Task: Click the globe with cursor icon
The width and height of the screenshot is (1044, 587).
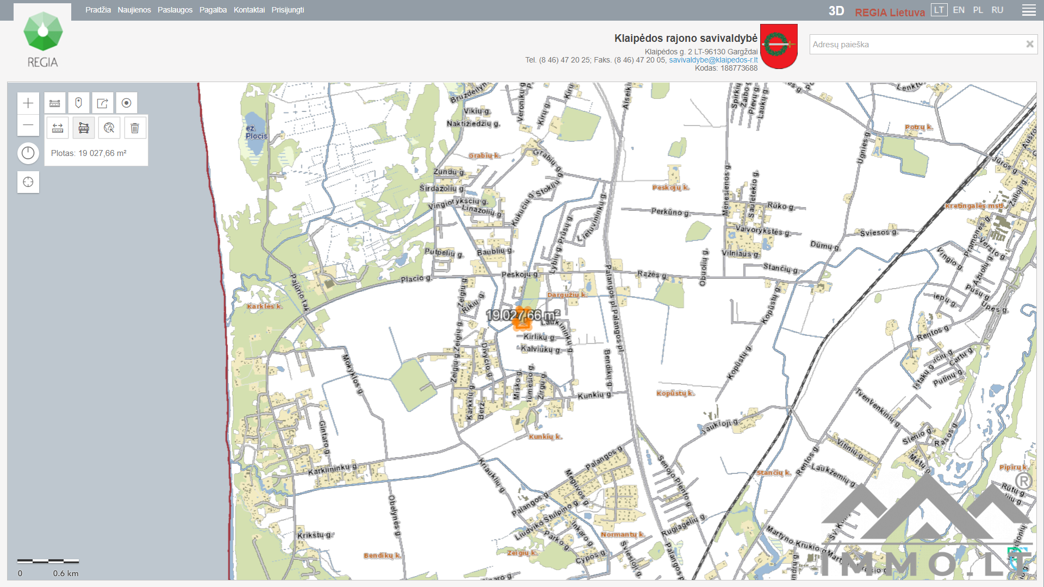Action: 109,128
